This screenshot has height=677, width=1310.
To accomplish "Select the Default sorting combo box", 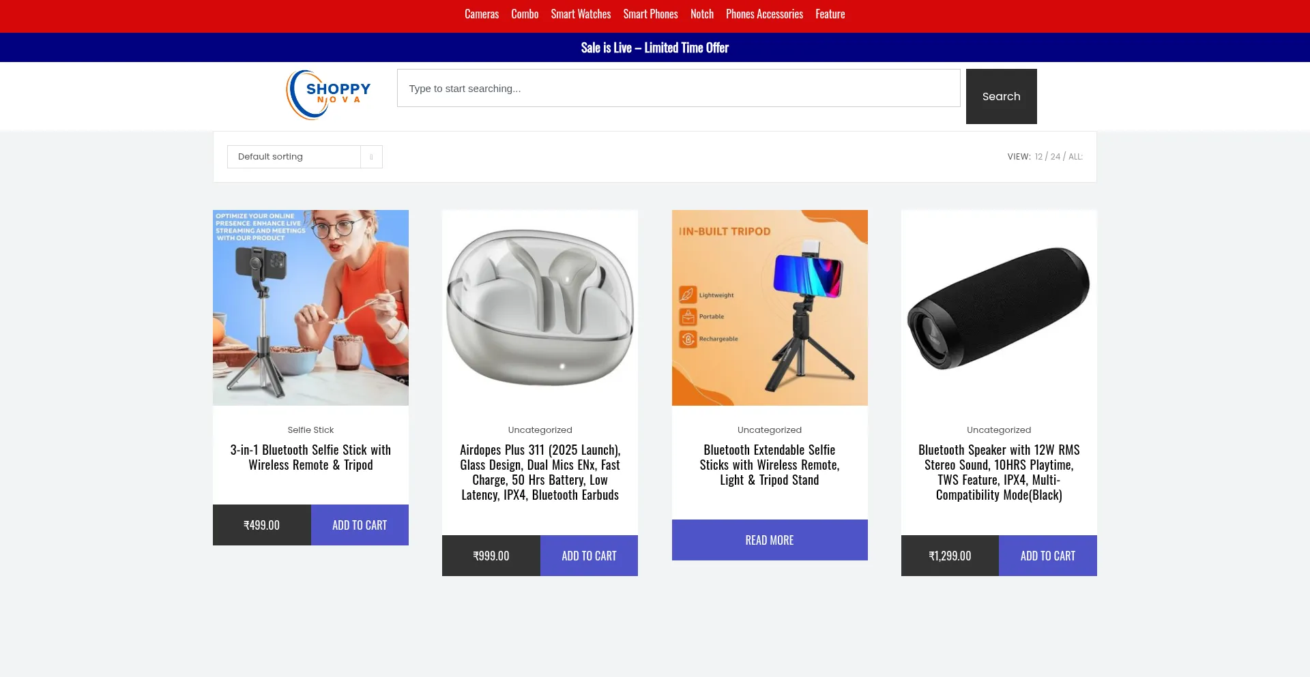I will coord(304,157).
